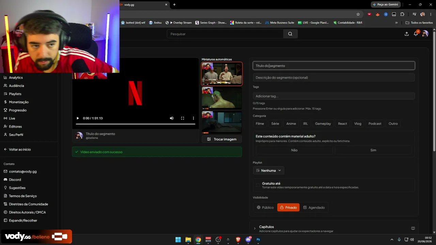Open OBS Studio from the taskbar
Image resolution: width=436 pixels, height=245 pixels.
pyautogui.click(x=218, y=240)
